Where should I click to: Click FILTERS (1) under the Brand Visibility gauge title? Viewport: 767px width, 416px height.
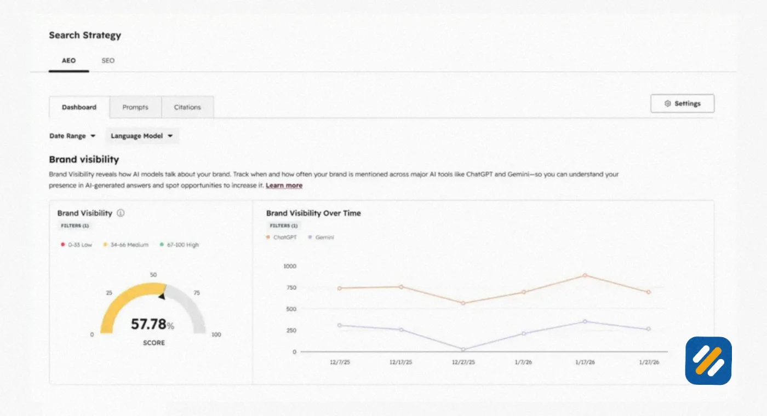pos(75,226)
